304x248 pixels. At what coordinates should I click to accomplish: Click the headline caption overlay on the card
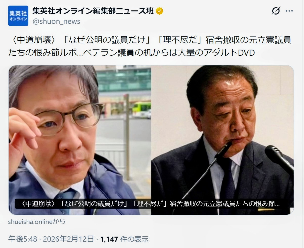149,204
